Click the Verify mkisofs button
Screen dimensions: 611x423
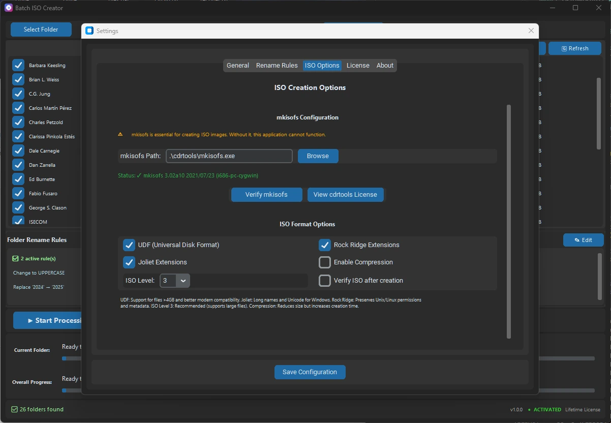(x=266, y=194)
